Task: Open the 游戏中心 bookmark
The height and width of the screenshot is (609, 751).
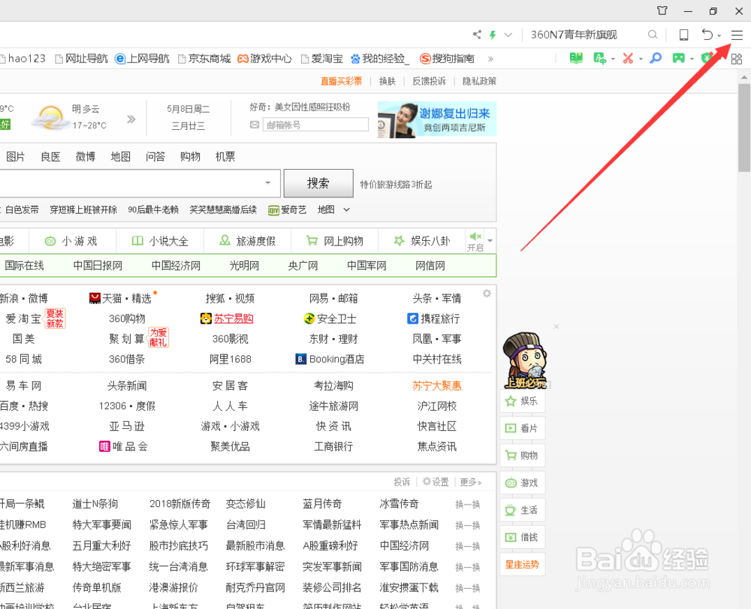Action: click(x=265, y=59)
